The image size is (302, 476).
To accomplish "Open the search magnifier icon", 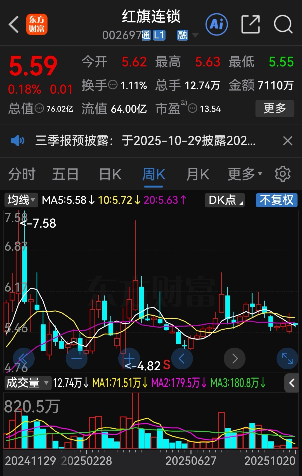I will (x=283, y=24).
